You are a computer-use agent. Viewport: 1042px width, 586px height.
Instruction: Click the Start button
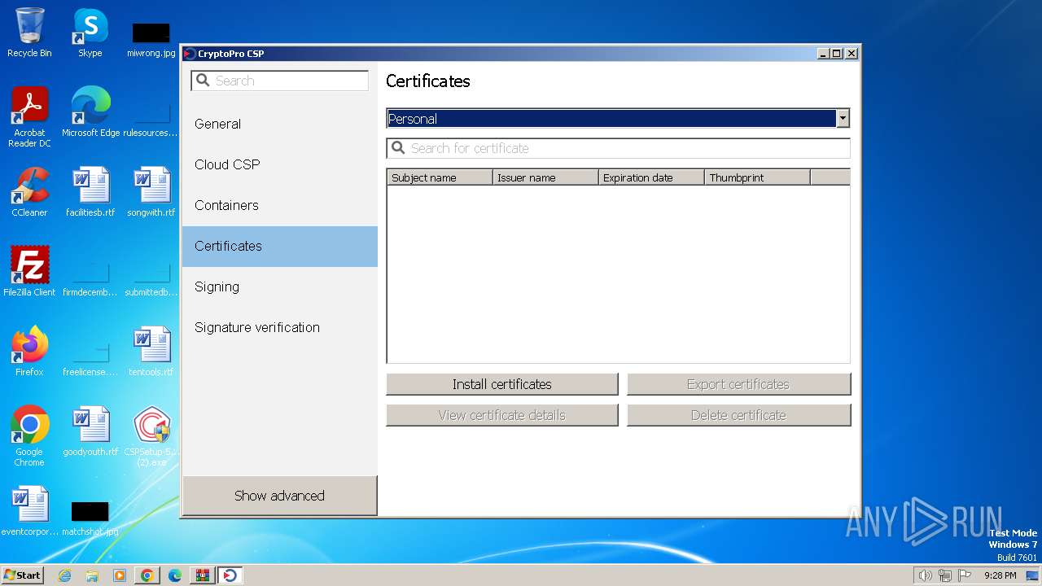pos(22,575)
